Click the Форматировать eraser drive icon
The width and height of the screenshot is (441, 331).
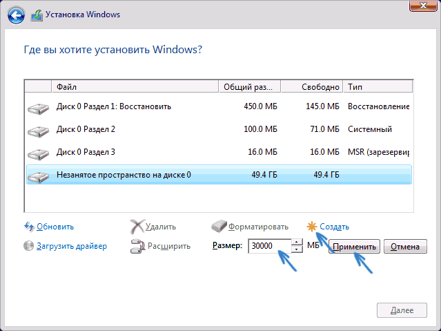click(x=219, y=226)
